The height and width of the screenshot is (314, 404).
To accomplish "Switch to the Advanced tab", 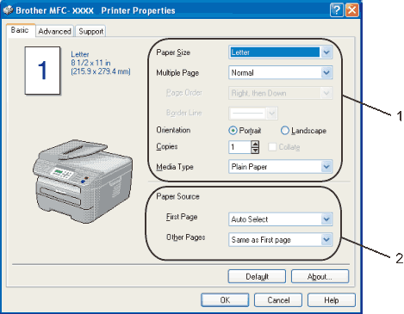I will [x=54, y=31].
